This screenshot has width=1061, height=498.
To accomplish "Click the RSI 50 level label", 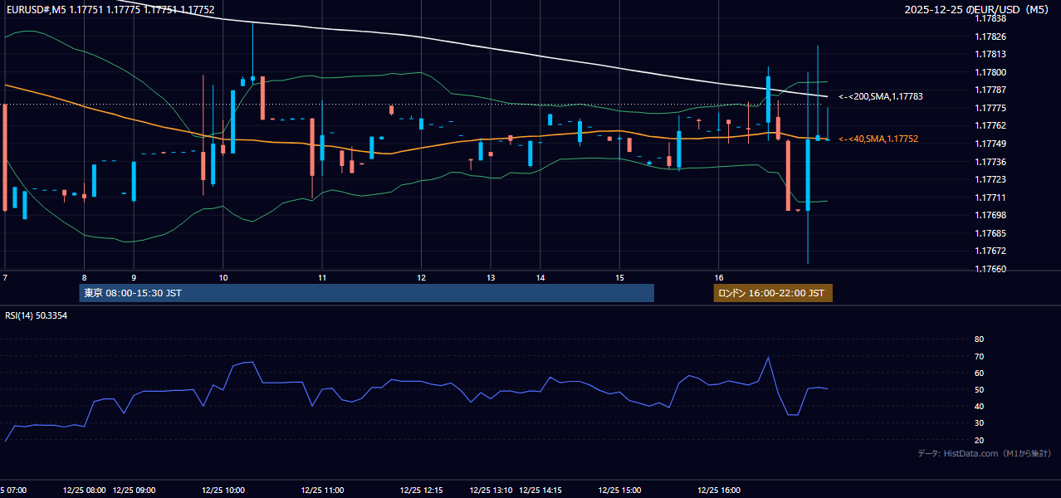I will pos(979,390).
